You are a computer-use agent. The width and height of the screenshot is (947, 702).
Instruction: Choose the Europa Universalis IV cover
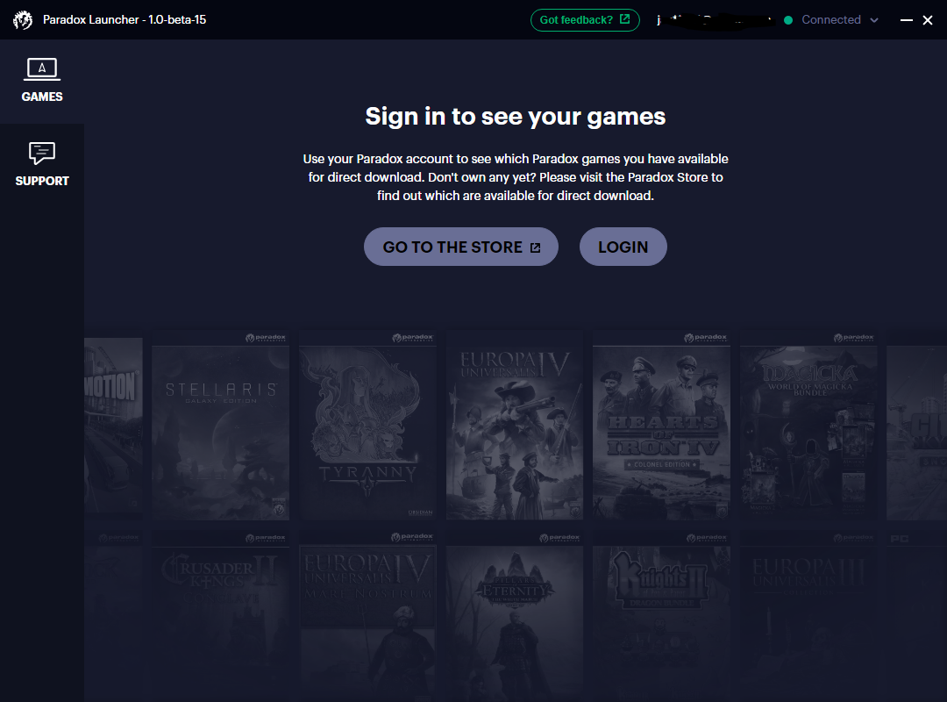[515, 426]
